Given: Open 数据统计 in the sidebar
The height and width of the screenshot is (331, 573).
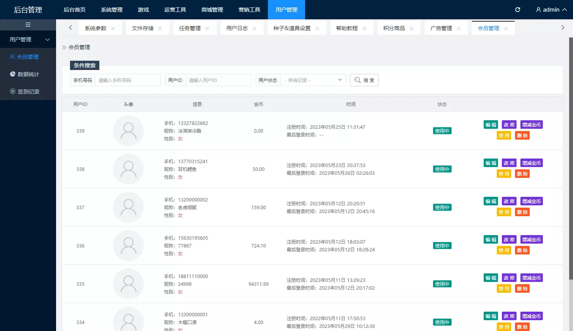Looking at the screenshot, I should (x=28, y=74).
